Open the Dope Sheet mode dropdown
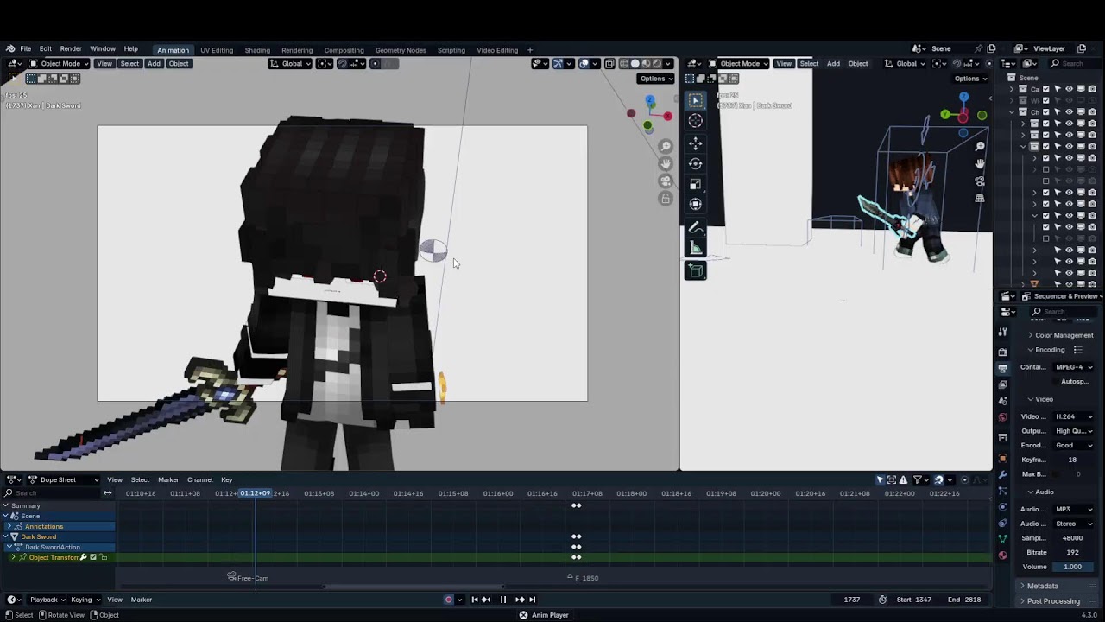Image resolution: width=1105 pixels, height=622 pixels. click(64, 479)
